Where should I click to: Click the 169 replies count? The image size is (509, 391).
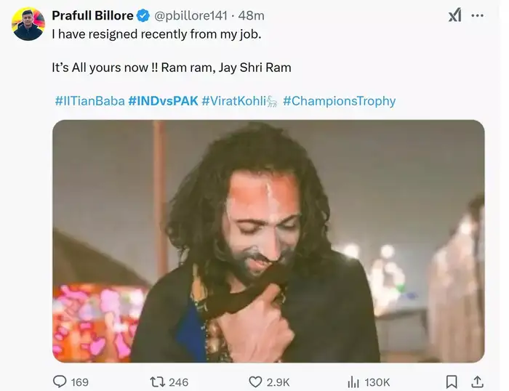point(80,382)
